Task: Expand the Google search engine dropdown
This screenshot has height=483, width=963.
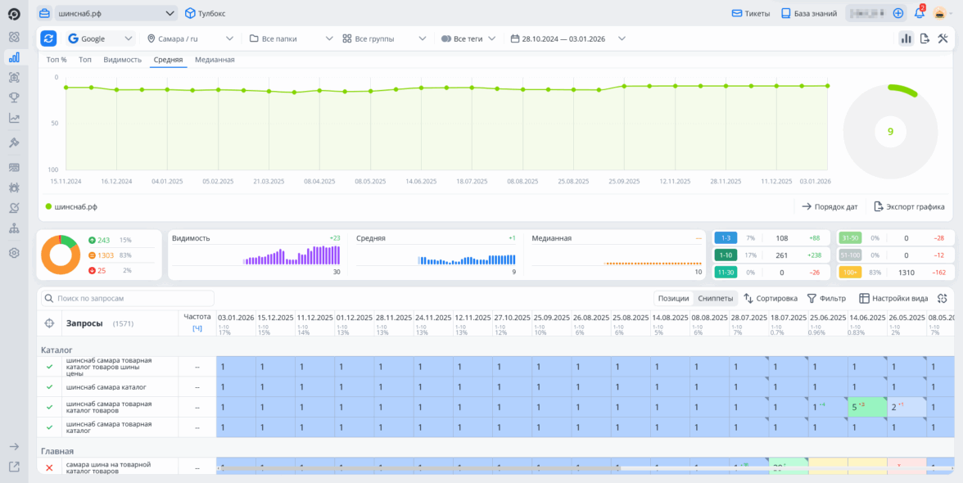Action: 101,38
